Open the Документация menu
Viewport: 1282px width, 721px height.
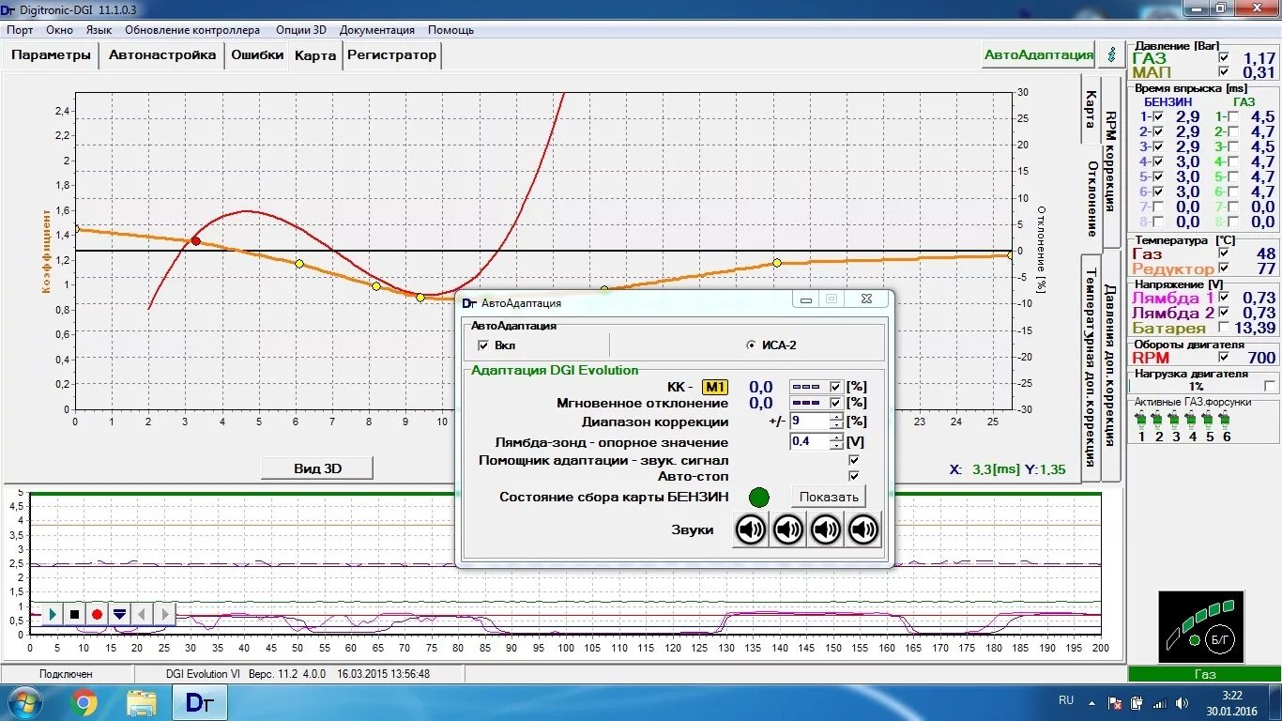tap(376, 30)
